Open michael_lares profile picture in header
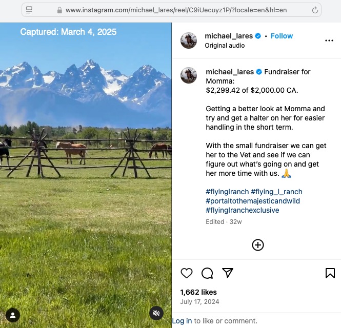341x328 pixels. pyautogui.click(x=189, y=40)
